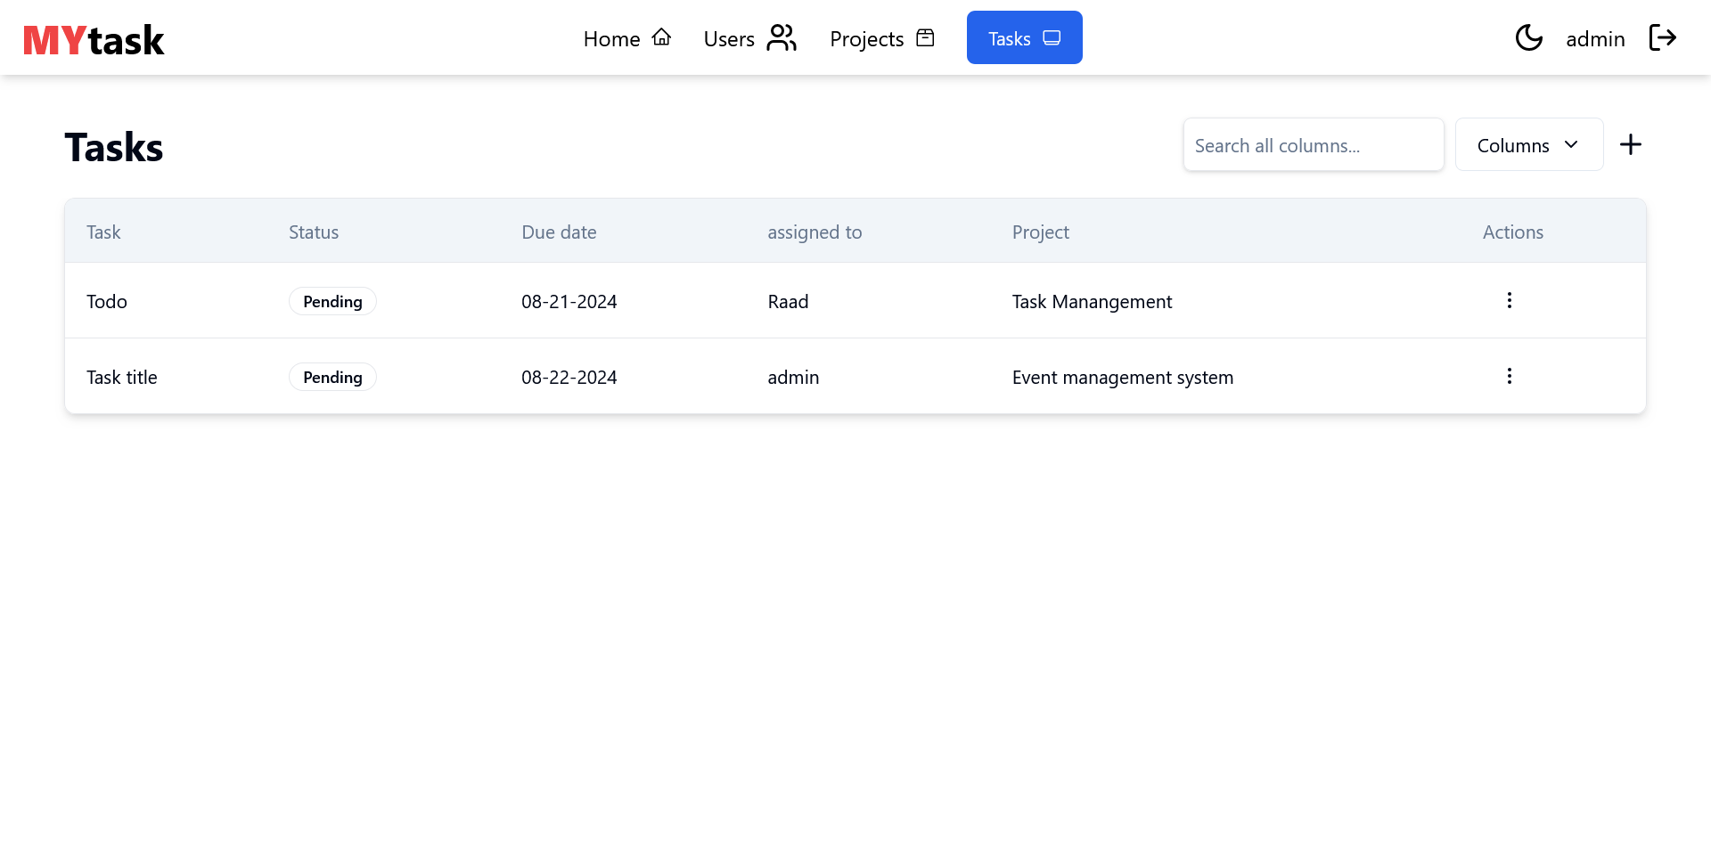The image size is (1711, 847).
Task: Go to the Projects page
Action: tap(866, 39)
